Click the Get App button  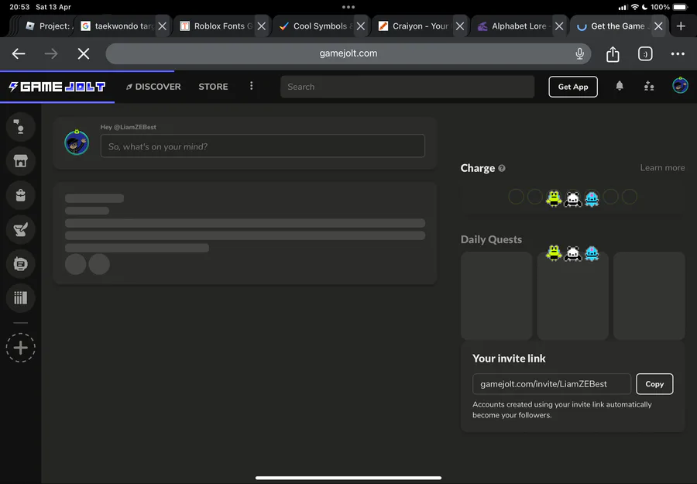click(x=573, y=87)
